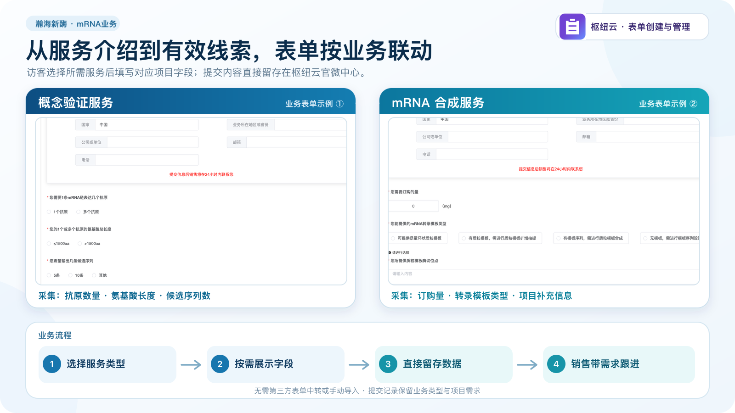Click 您的1个或多个抗原的氨基酸总长度 question label
The image size is (735, 413).
click(80, 229)
